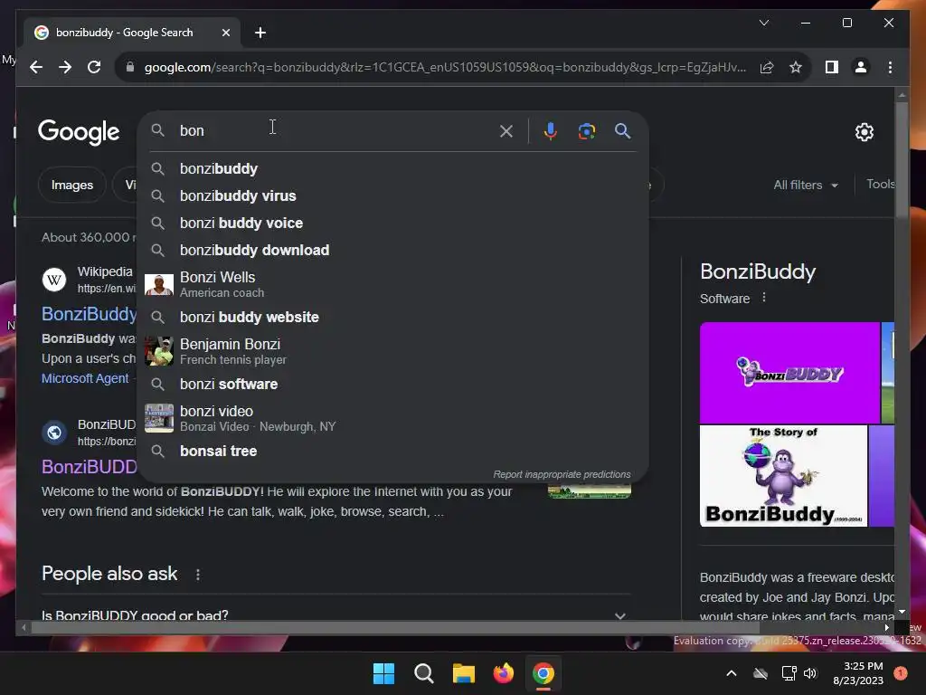
Task: Go to Google home via logo
Action: click(79, 132)
